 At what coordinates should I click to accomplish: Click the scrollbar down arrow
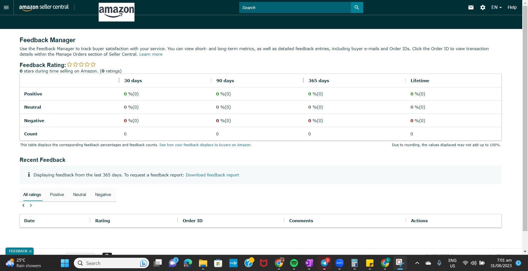point(525,251)
